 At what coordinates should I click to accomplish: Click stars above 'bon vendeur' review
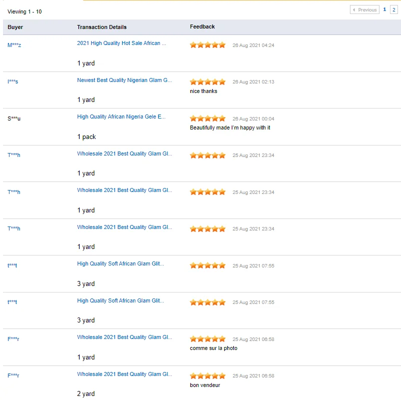pos(207,375)
